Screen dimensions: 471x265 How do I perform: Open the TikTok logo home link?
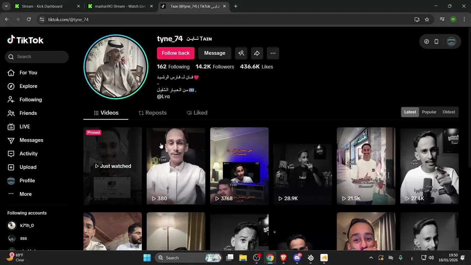coord(25,40)
